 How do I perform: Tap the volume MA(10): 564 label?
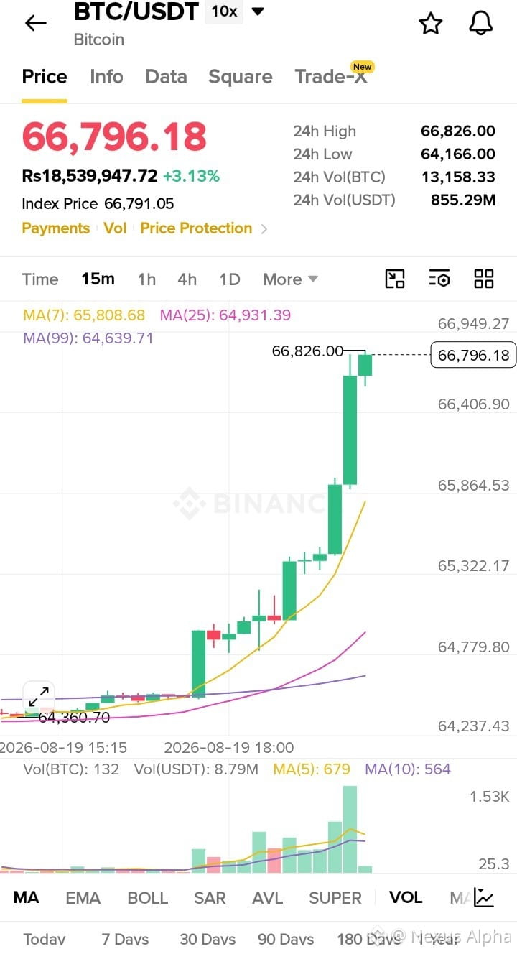click(408, 769)
